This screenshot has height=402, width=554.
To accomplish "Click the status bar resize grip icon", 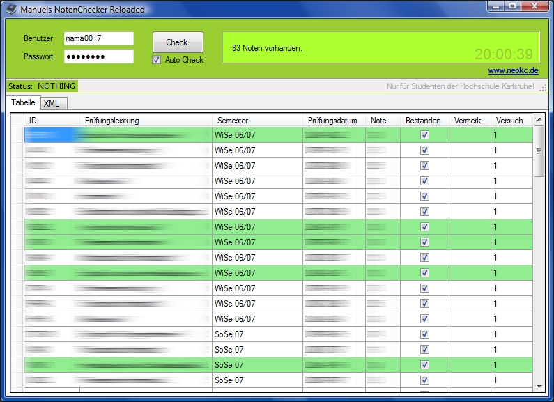I will point(542,87).
